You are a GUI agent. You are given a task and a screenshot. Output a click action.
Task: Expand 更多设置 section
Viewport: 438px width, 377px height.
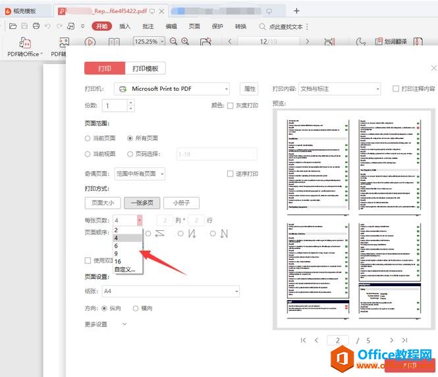click(105, 324)
